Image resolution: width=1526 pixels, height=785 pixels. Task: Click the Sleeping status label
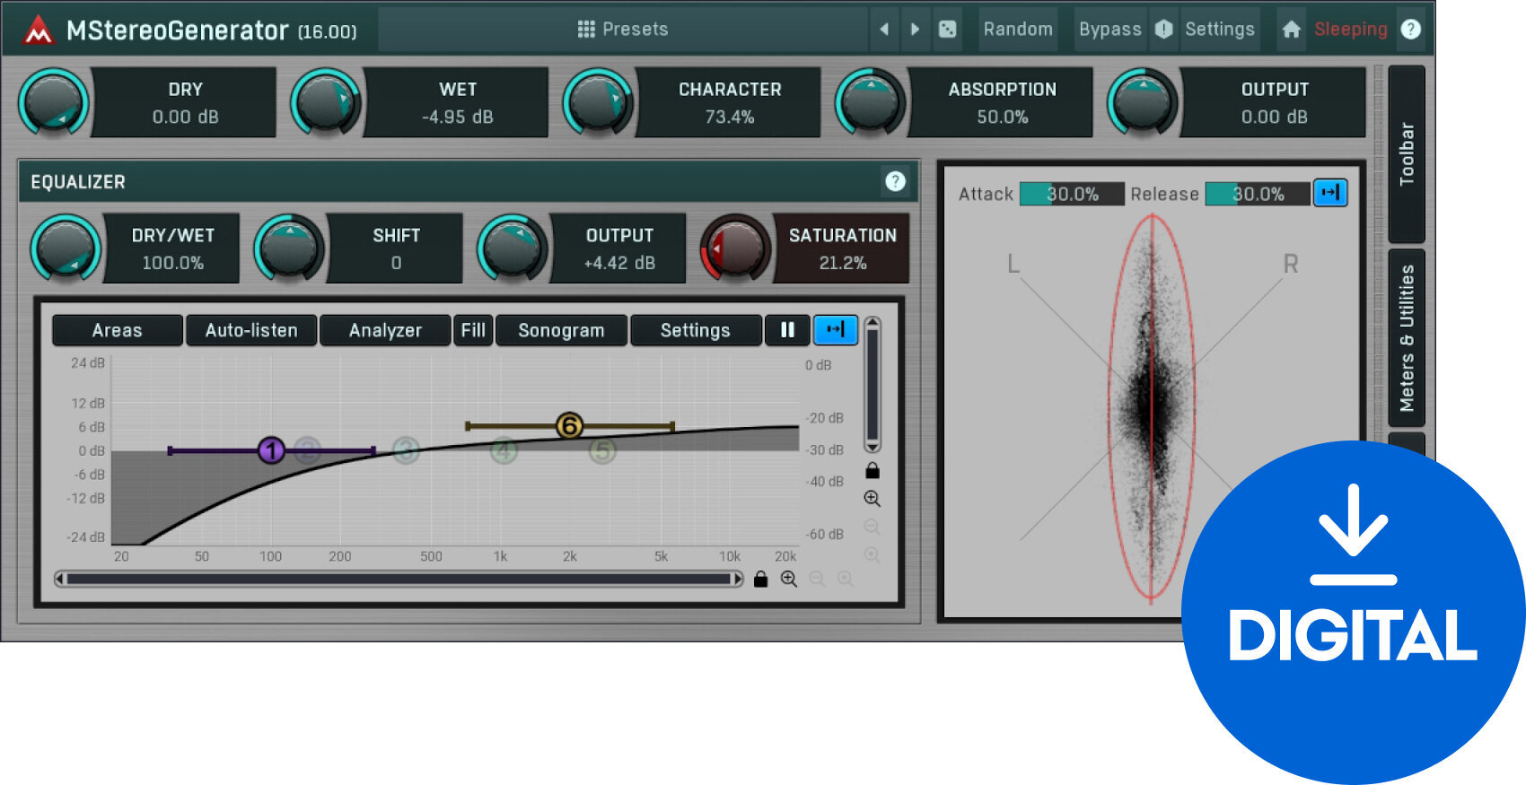[x=1350, y=29]
